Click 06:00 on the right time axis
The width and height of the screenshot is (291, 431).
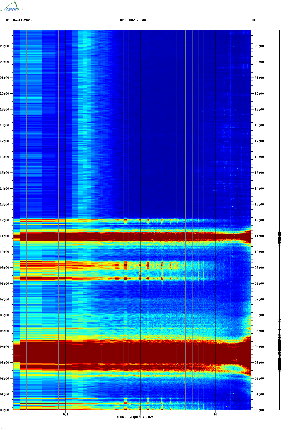[x=259, y=315]
